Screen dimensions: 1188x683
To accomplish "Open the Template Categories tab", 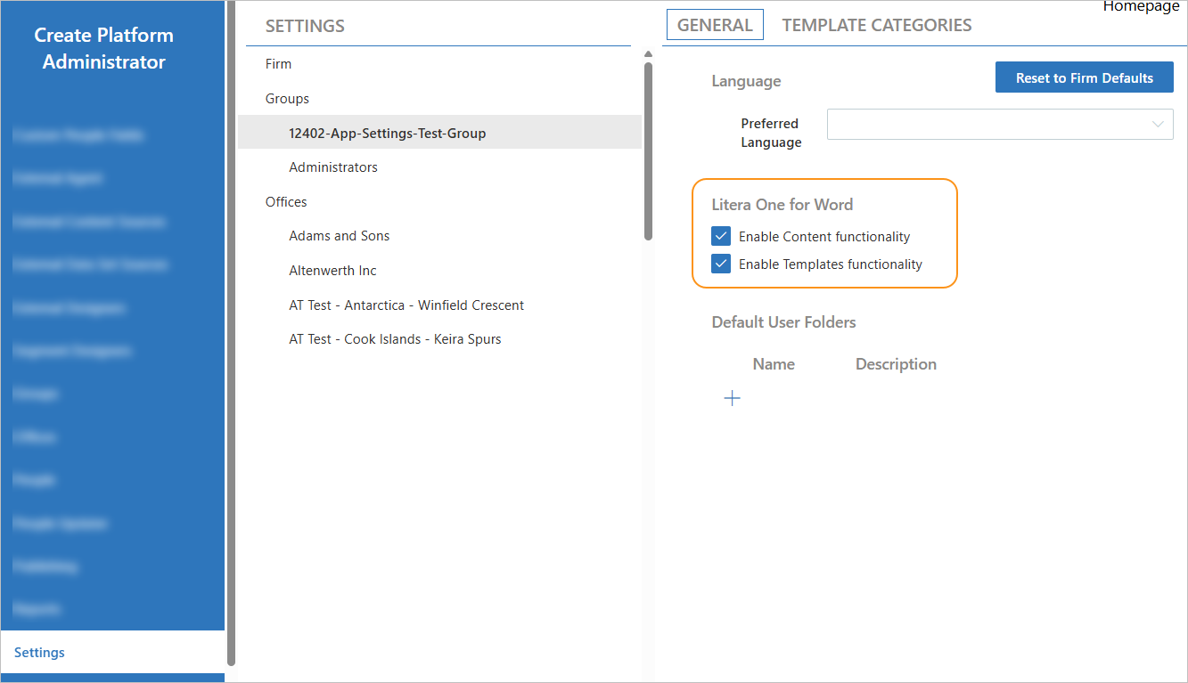I will [877, 25].
